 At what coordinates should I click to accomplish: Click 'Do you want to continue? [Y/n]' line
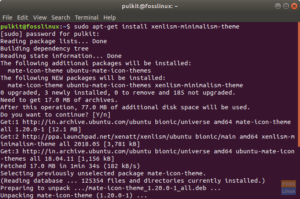pyautogui.click(x=55, y=115)
